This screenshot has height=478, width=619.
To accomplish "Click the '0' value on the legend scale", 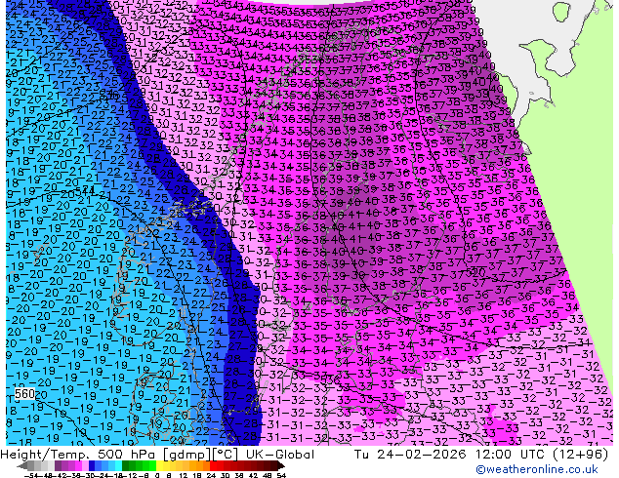I will 157,475.
